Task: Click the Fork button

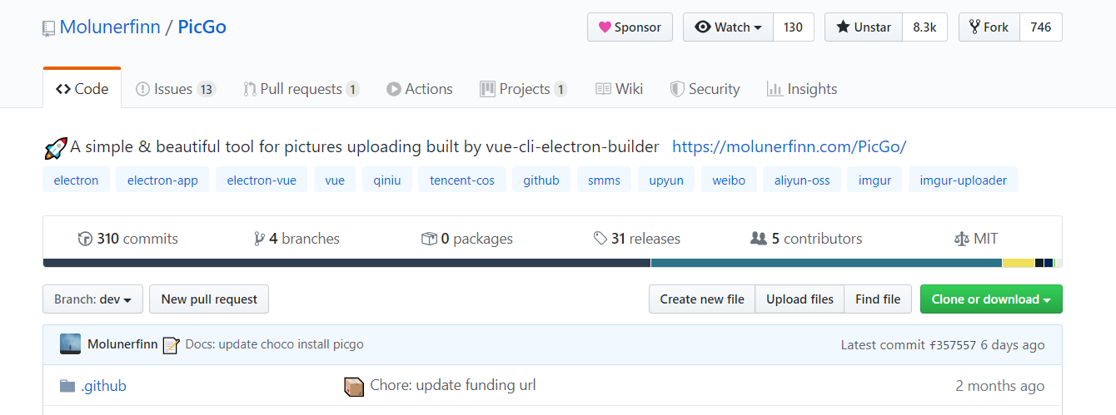Action: pos(989,27)
